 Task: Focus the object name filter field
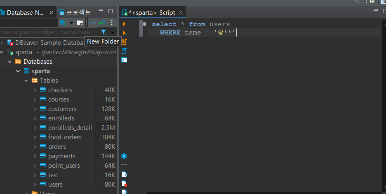tap(48, 32)
